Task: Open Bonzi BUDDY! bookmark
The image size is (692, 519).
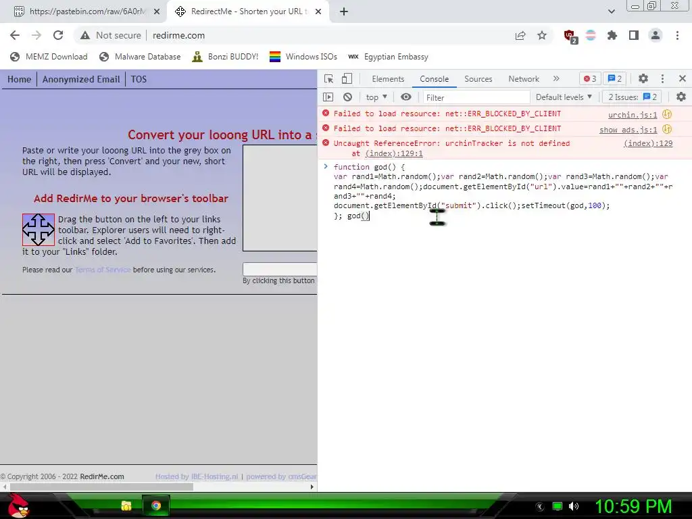Action: 225,57
